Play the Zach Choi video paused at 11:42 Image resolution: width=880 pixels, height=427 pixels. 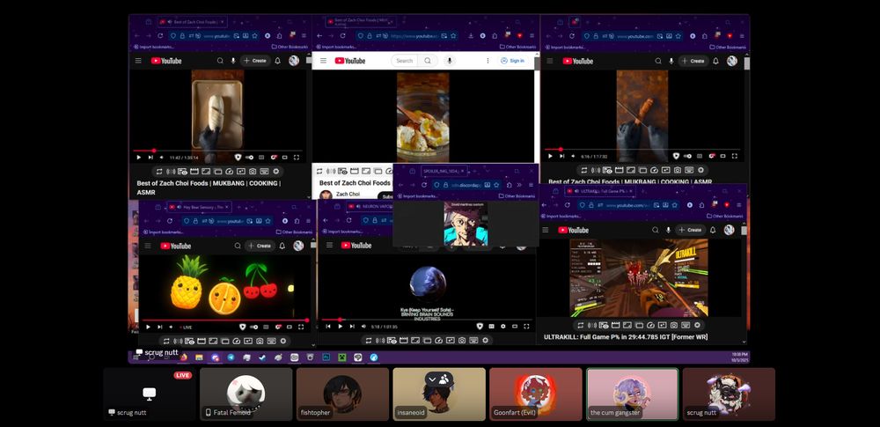139,158
